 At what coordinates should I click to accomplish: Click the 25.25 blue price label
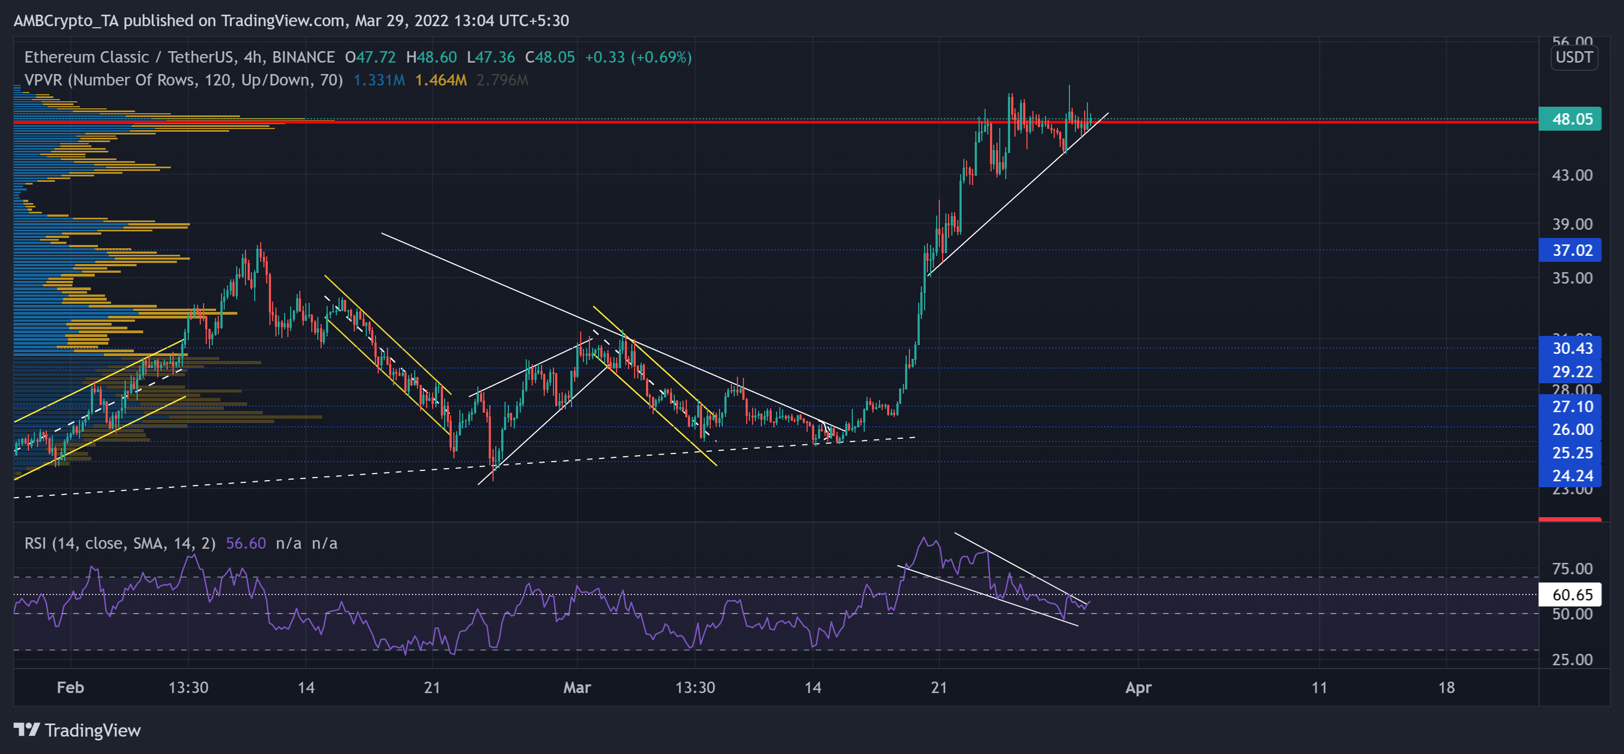click(x=1569, y=452)
